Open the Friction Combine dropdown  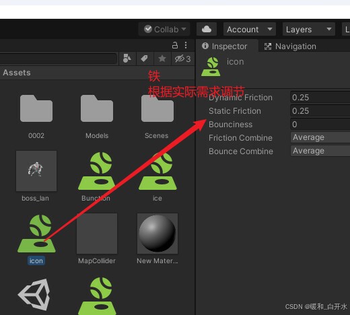click(320, 137)
